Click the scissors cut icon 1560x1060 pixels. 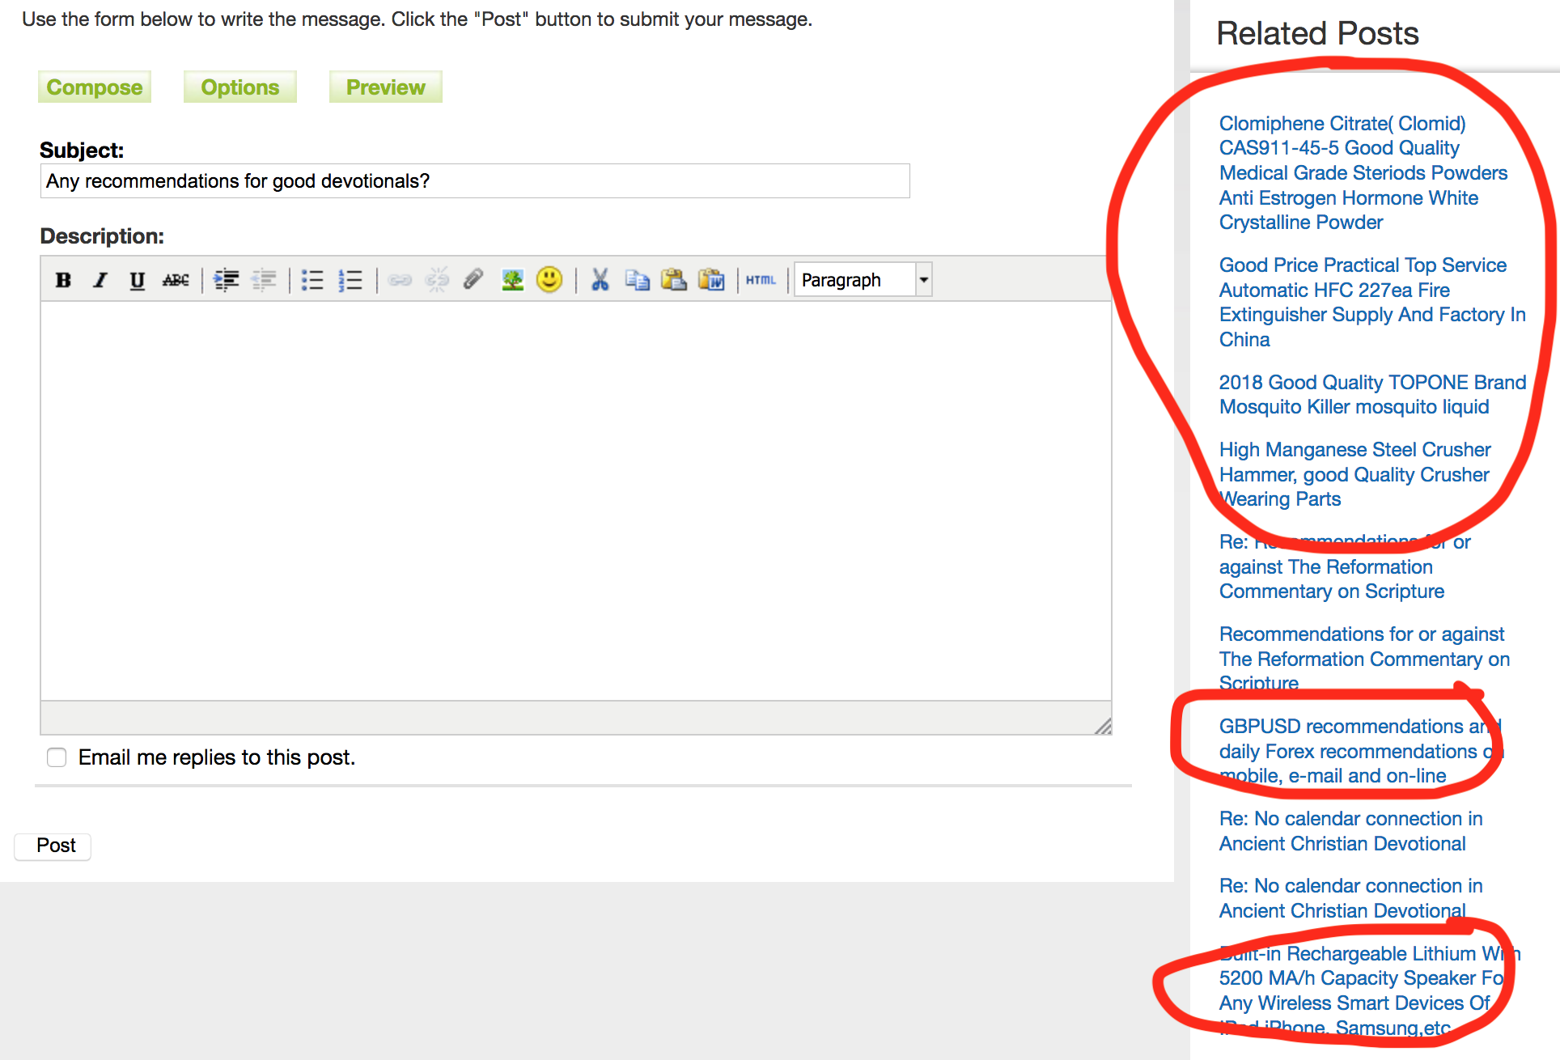point(600,280)
